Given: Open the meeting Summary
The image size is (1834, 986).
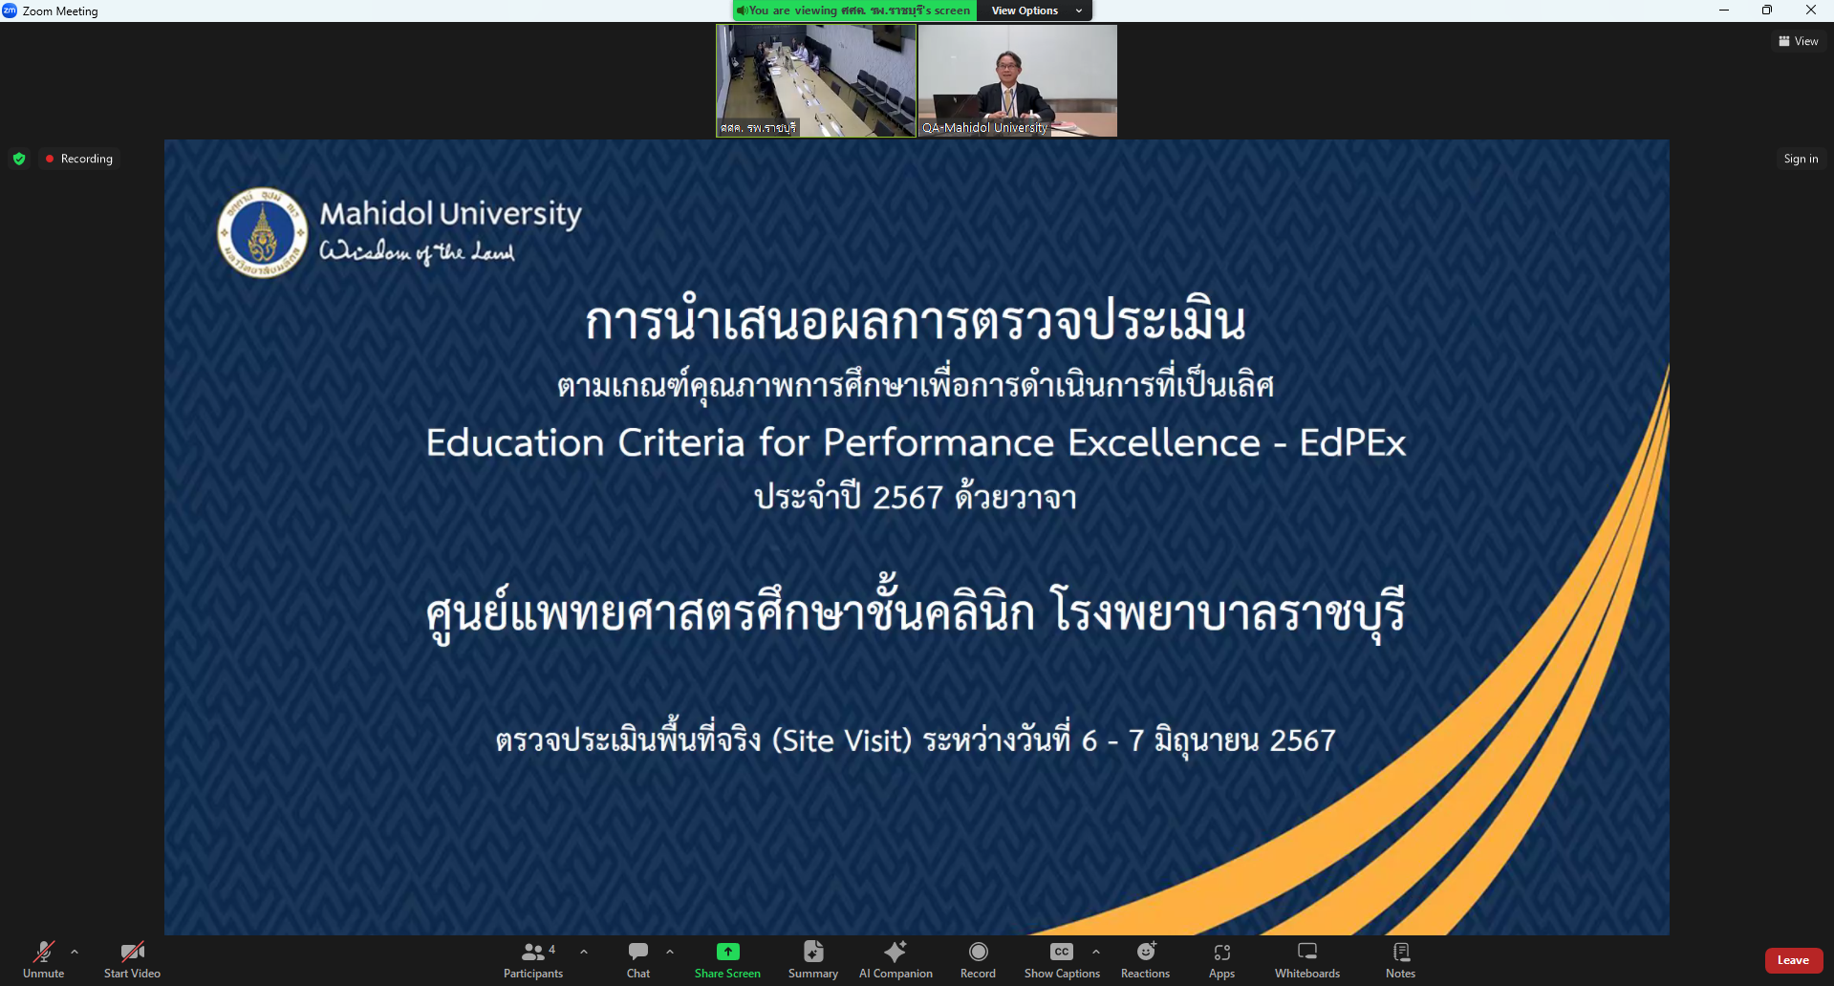Looking at the screenshot, I should click(x=813, y=959).
